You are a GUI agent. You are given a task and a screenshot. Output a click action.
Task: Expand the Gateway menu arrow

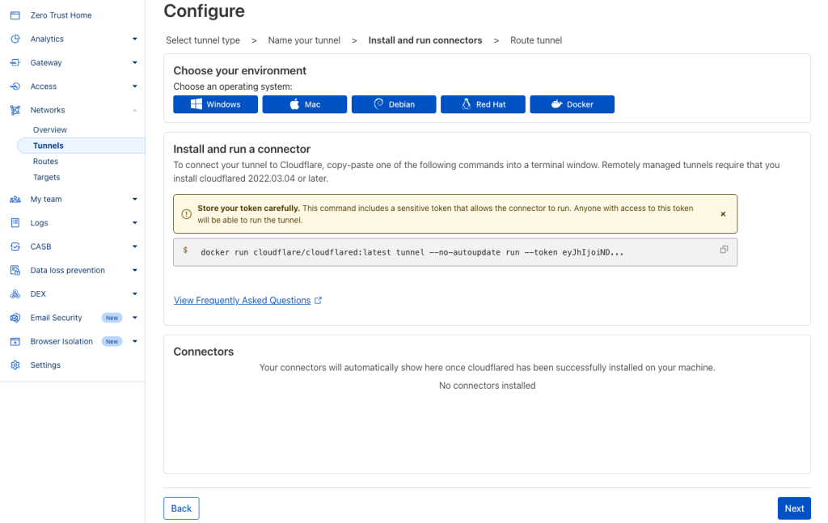pyautogui.click(x=135, y=63)
